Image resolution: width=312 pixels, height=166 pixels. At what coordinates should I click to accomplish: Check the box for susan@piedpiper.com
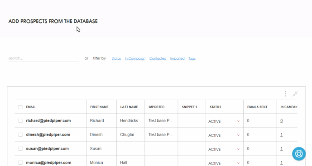20,148
